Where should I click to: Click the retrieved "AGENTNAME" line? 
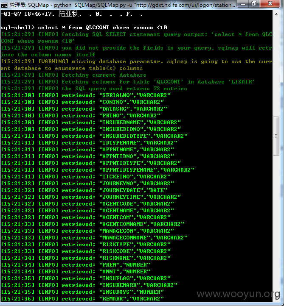click(87, 211)
